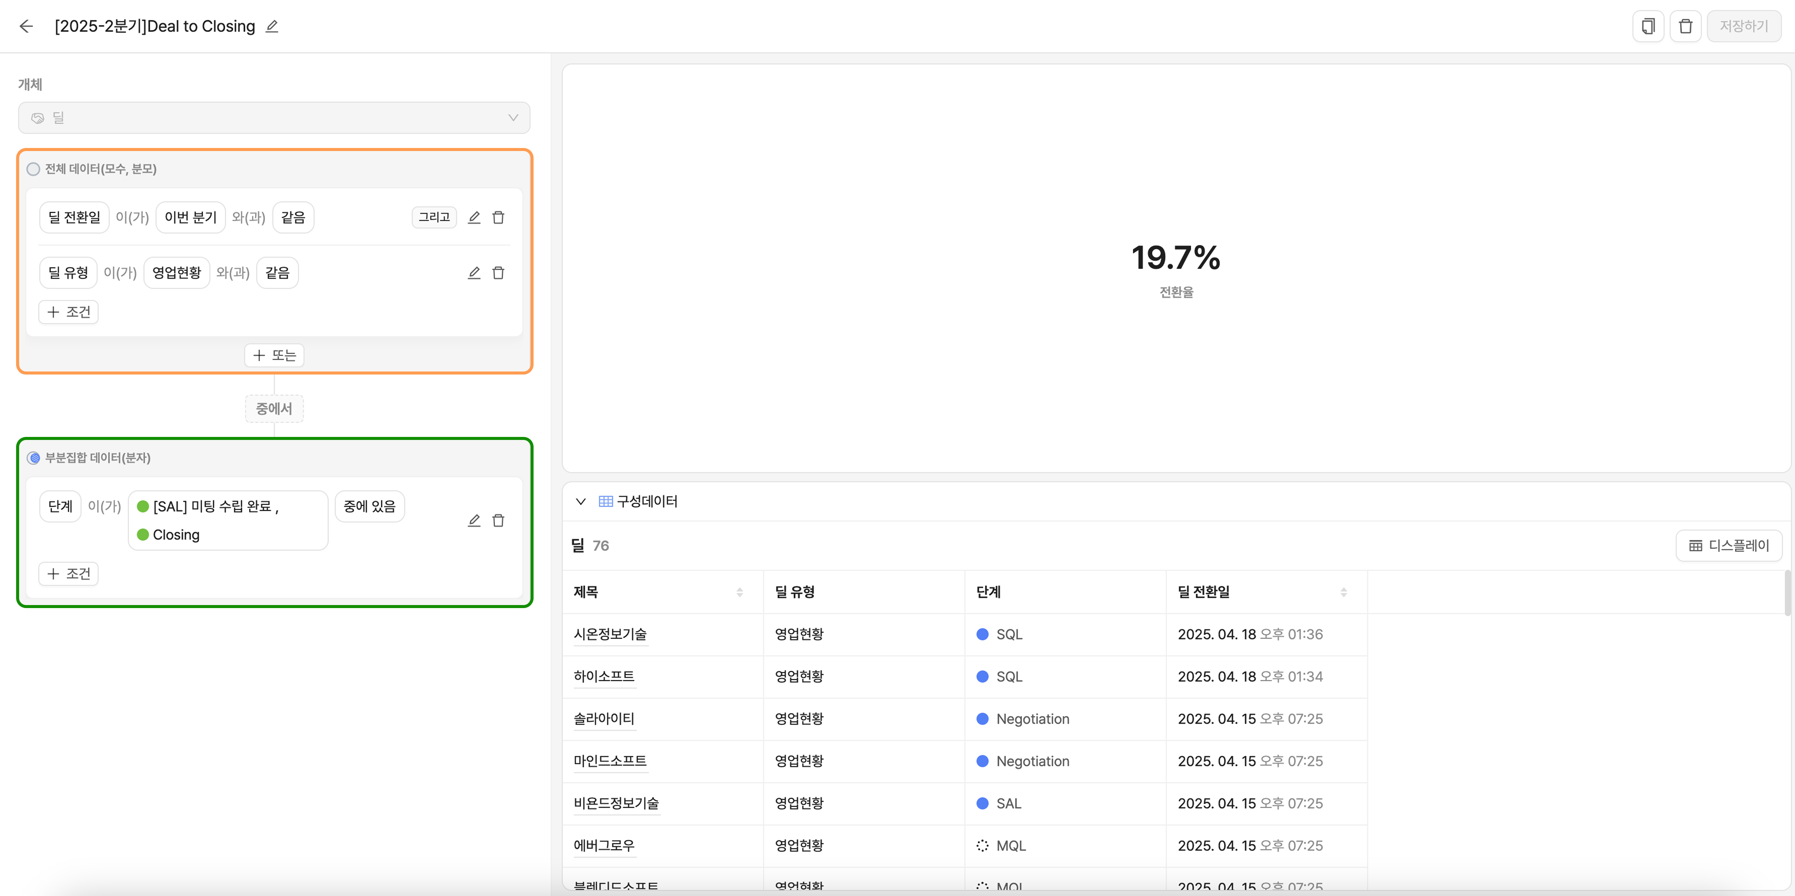Open the 개체 딜 dropdown
The width and height of the screenshot is (1795, 896).
point(274,118)
